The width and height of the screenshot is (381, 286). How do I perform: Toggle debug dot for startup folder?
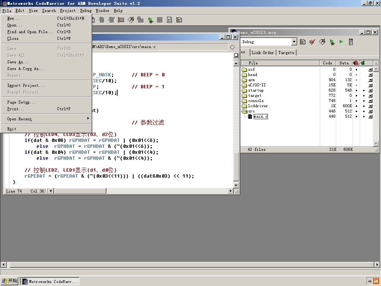tap(364, 90)
